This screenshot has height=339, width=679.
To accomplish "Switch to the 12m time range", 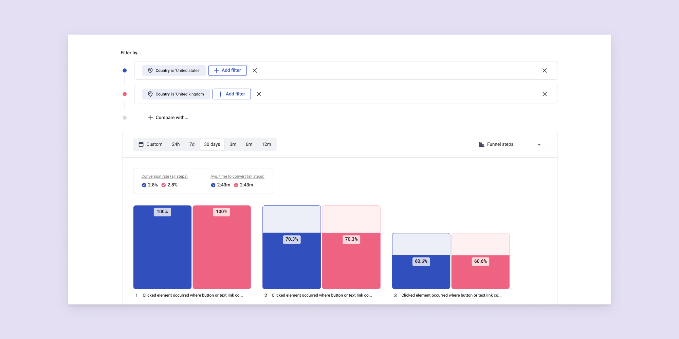I will (267, 144).
